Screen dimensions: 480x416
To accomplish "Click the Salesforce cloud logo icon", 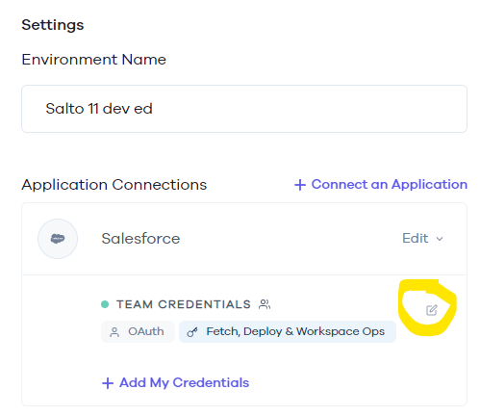I will click(58, 239).
